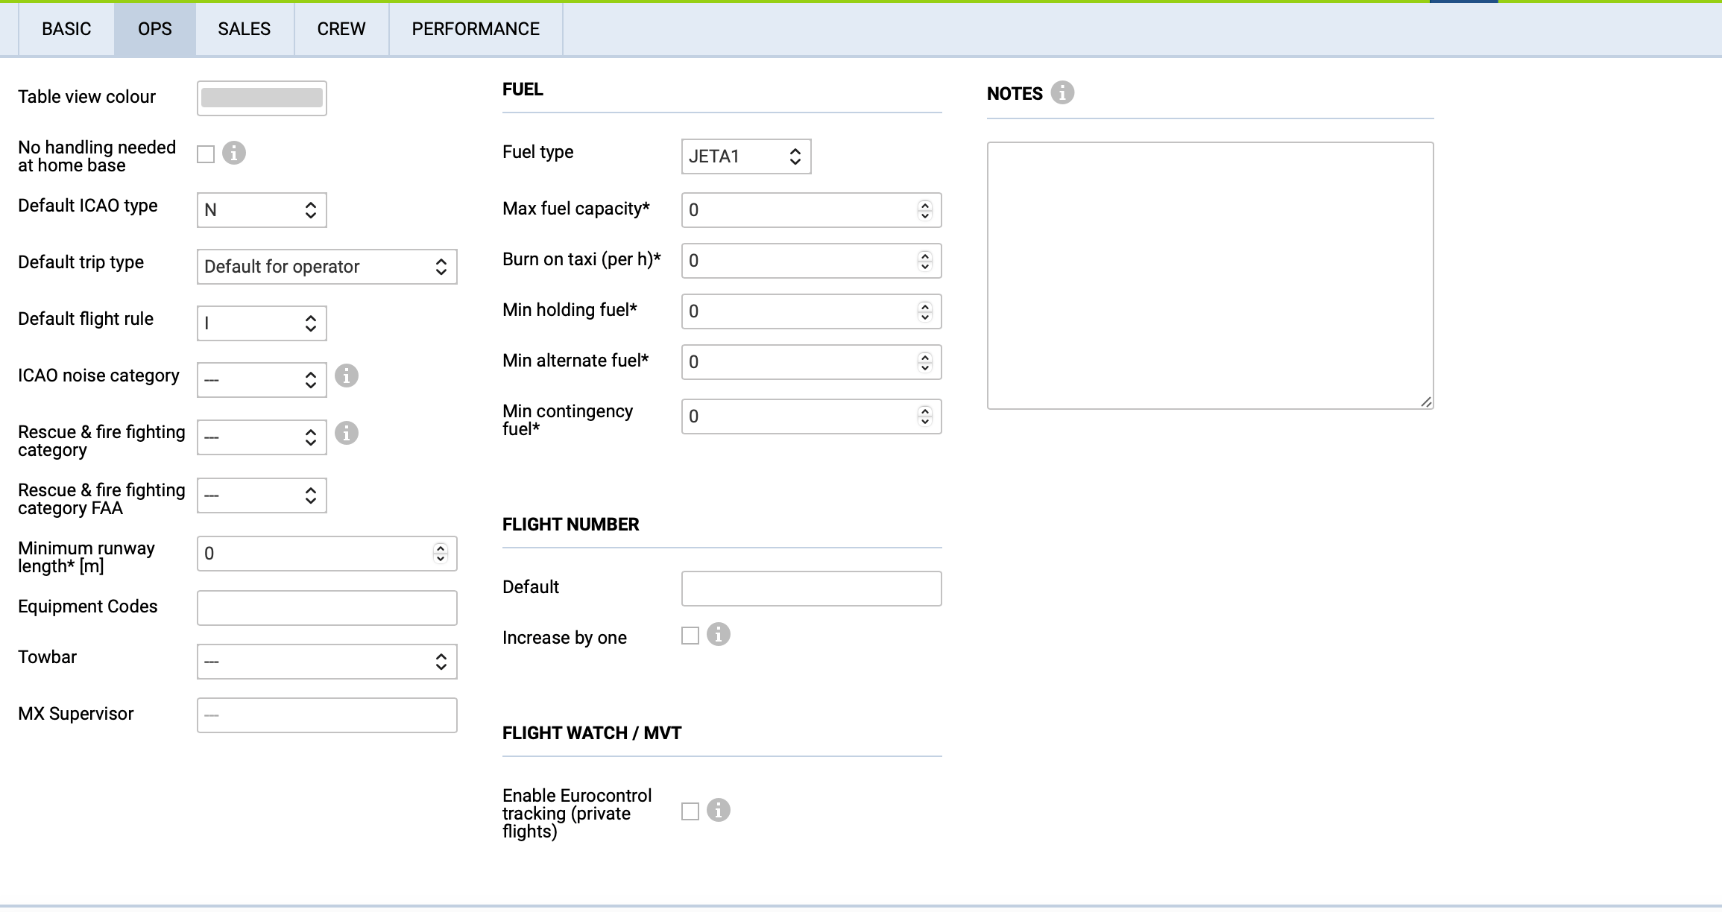1722x912 pixels.
Task: Click Minimum runway length stepper arrows
Action: click(441, 554)
